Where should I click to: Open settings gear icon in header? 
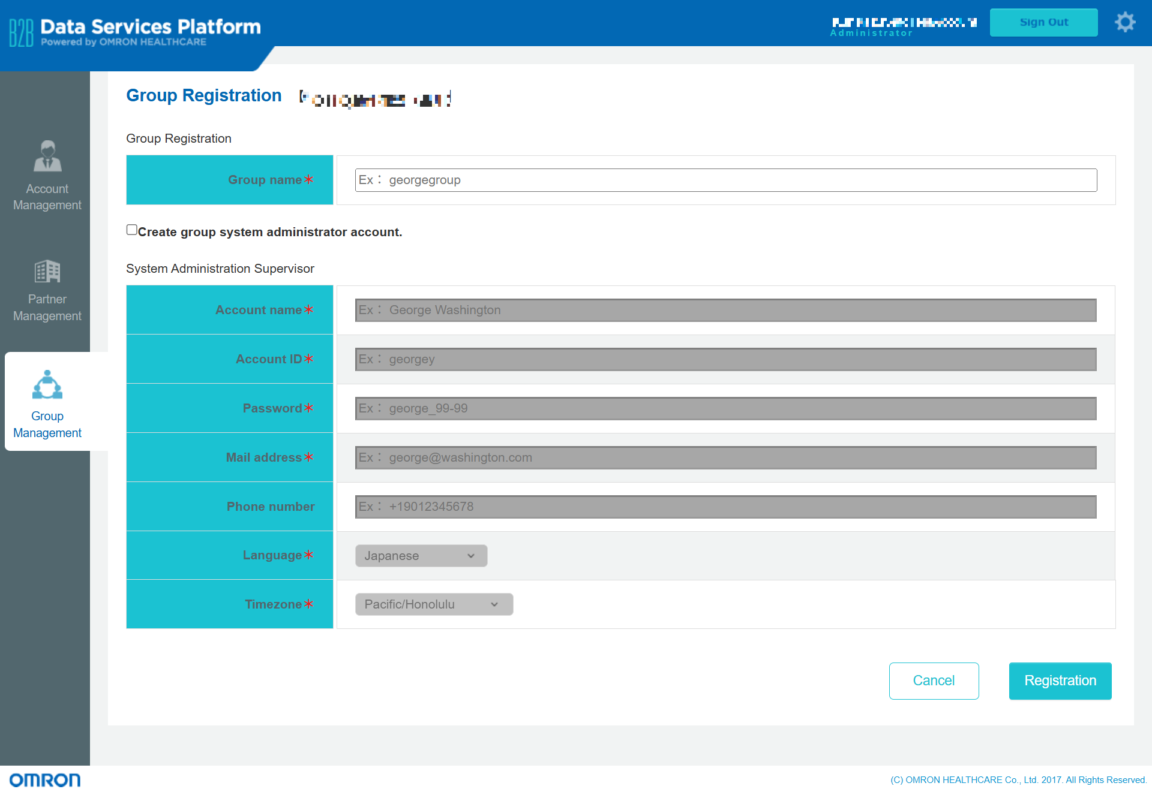(x=1125, y=23)
